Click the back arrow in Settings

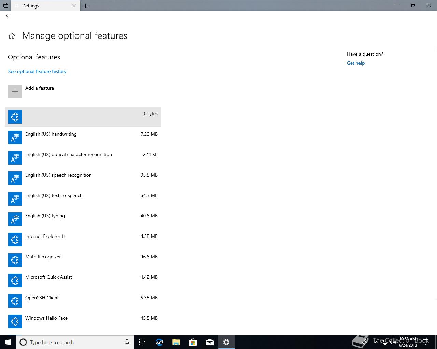pyautogui.click(x=8, y=16)
